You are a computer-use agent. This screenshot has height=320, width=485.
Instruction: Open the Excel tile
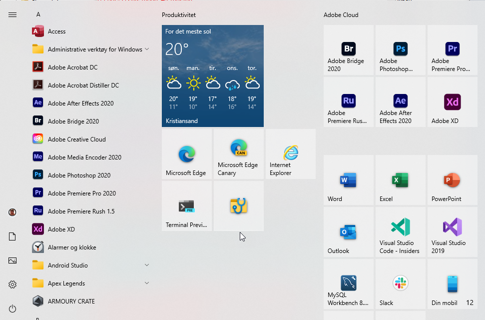[x=401, y=180]
